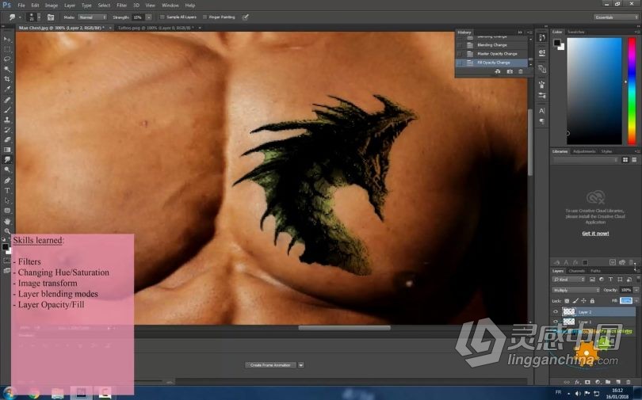Click Create Frame Animation button
642x400 pixels.
coord(270,365)
